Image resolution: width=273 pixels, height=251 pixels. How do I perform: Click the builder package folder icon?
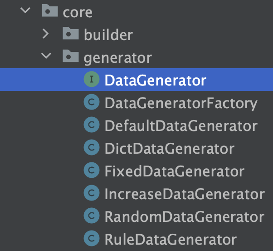pyautogui.click(x=70, y=34)
